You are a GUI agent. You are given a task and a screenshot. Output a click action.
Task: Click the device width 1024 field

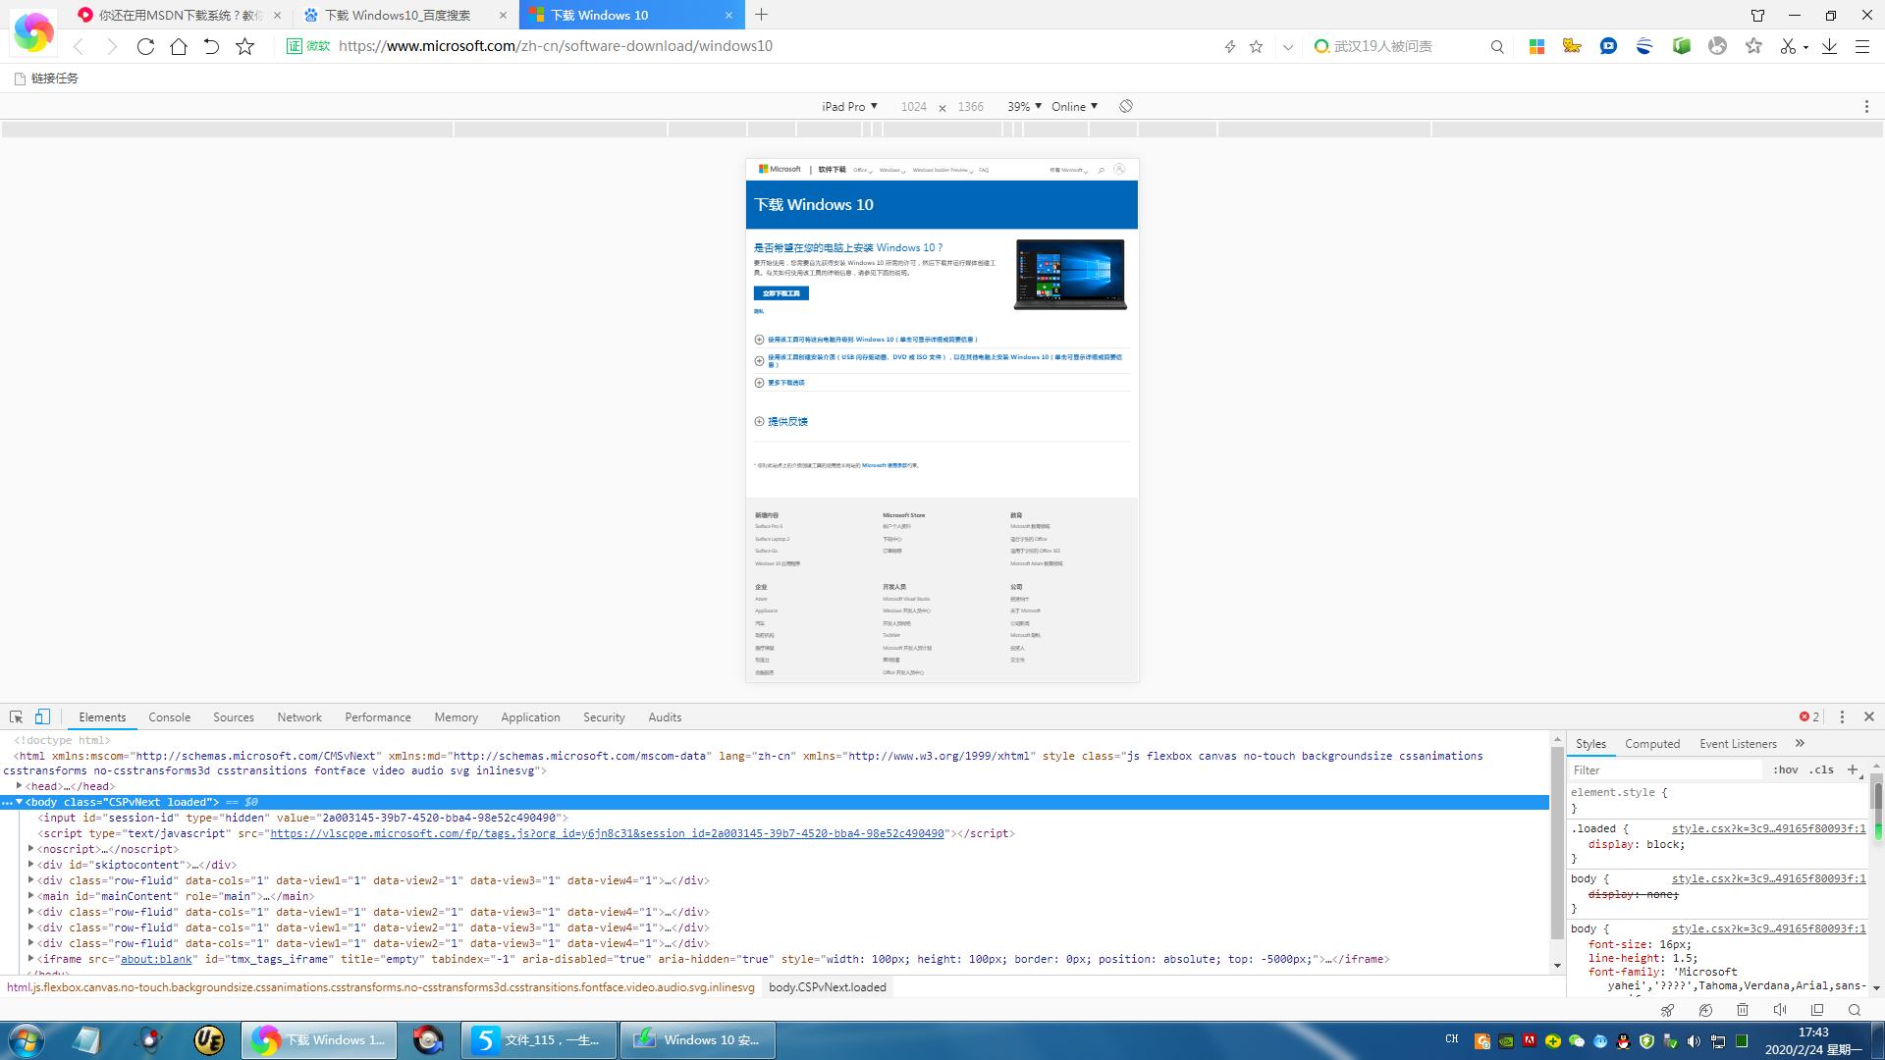913,106
